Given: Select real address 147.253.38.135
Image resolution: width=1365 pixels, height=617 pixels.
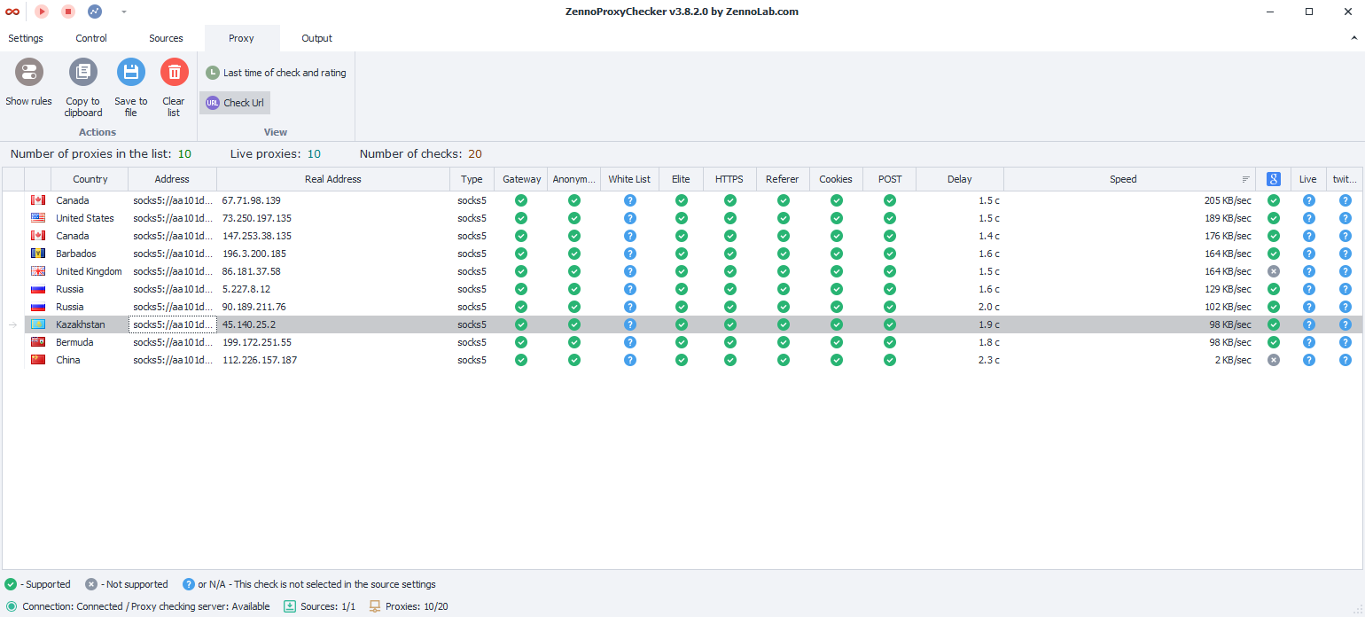Looking at the screenshot, I should pyautogui.click(x=257, y=236).
